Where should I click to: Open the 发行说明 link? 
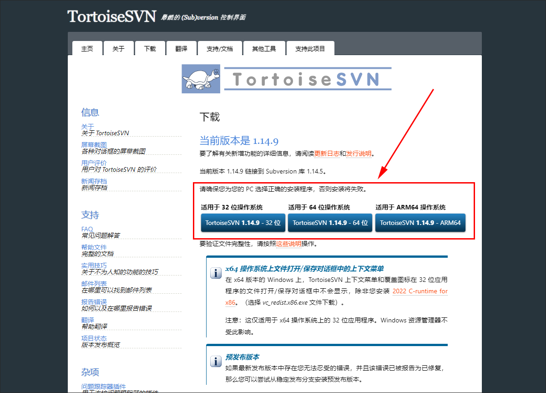coord(359,153)
